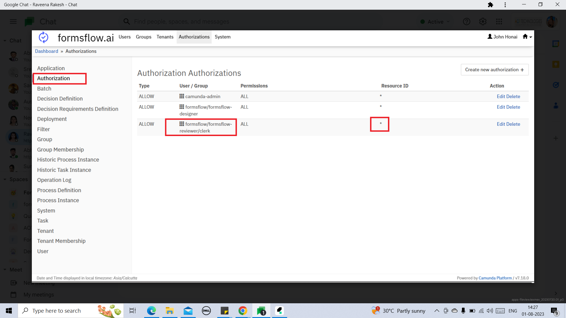Open Contacts from the right side panel

click(x=556, y=105)
